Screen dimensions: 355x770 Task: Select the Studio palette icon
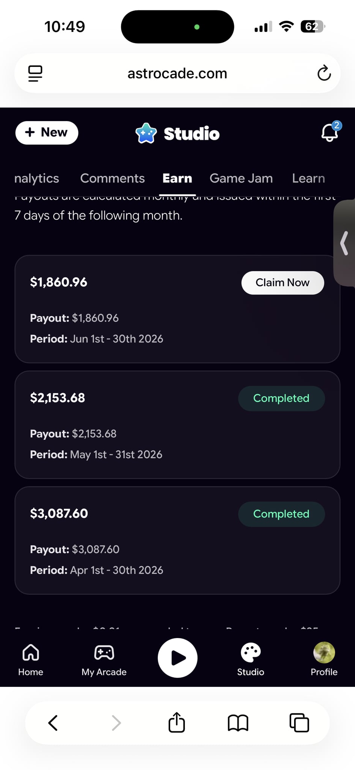pos(251,652)
